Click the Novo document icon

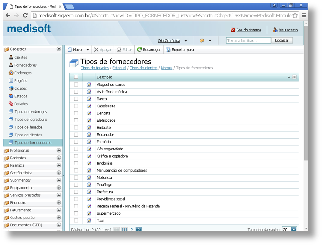(70, 50)
